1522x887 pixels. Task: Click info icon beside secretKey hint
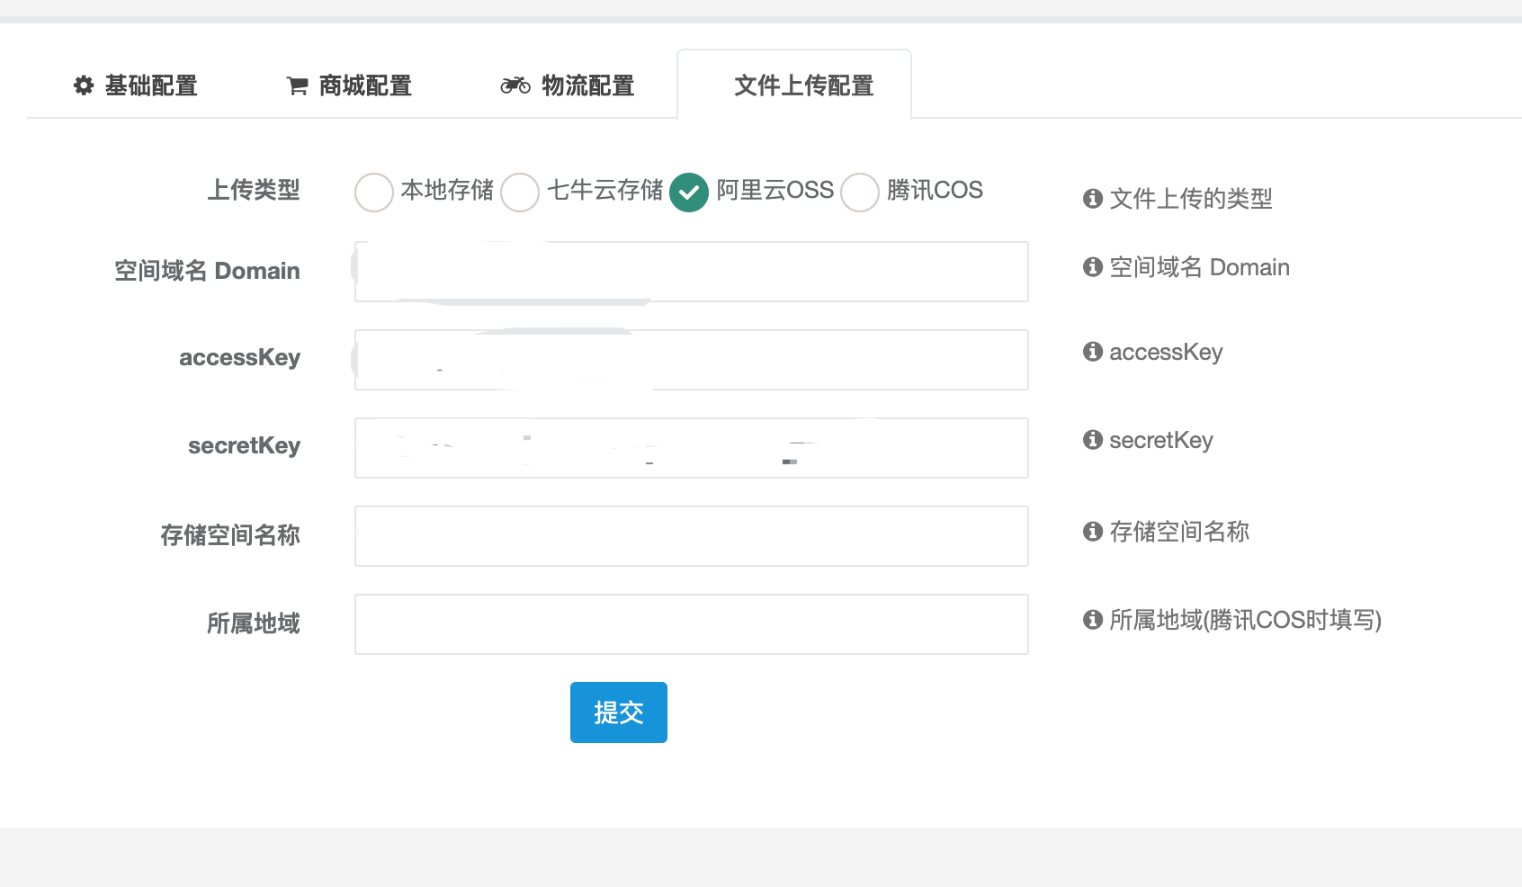(x=1093, y=440)
